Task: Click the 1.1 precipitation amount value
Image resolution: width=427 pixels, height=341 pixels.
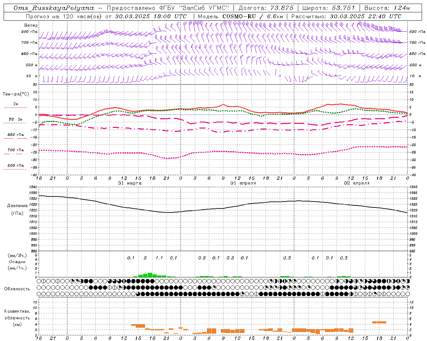Action: click(x=159, y=258)
